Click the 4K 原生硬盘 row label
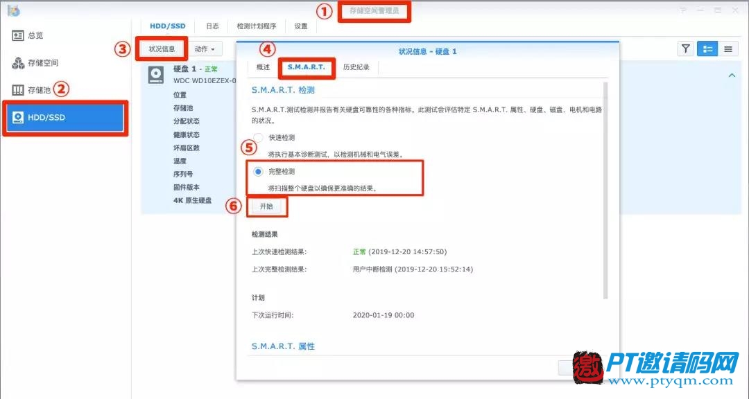Viewport: 749px width, 399px height. click(193, 200)
